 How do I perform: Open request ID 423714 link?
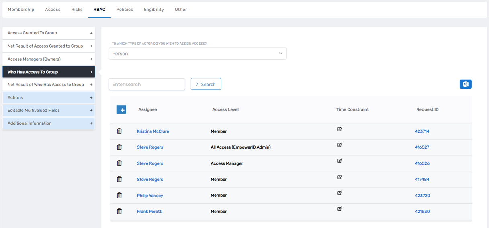coord(422,131)
